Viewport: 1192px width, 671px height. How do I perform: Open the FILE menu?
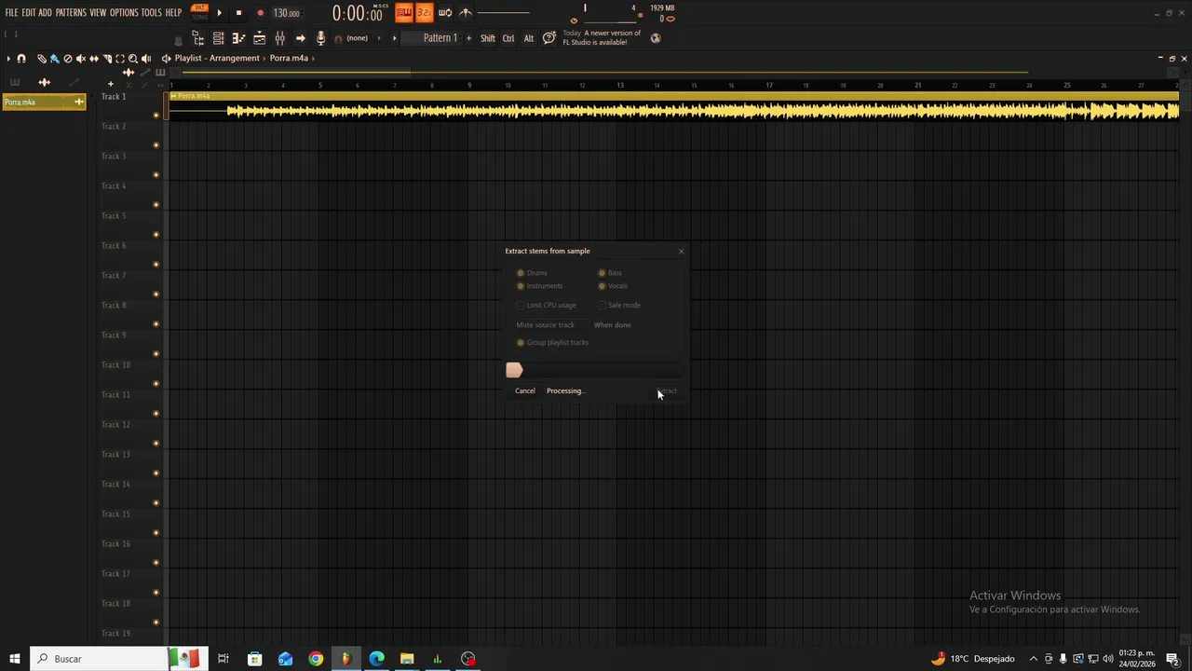11,13
